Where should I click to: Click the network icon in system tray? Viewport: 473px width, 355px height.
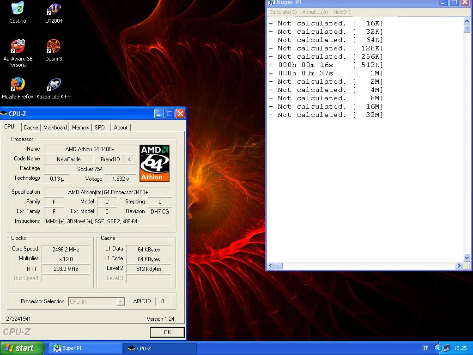coord(446,348)
